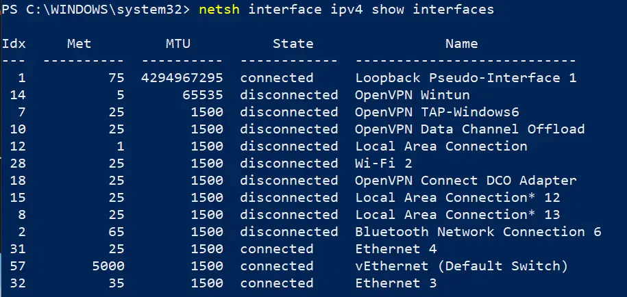The height and width of the screenshot is (297, 627).
Task: Click the "MTU" column header
Action: [178, 44]
